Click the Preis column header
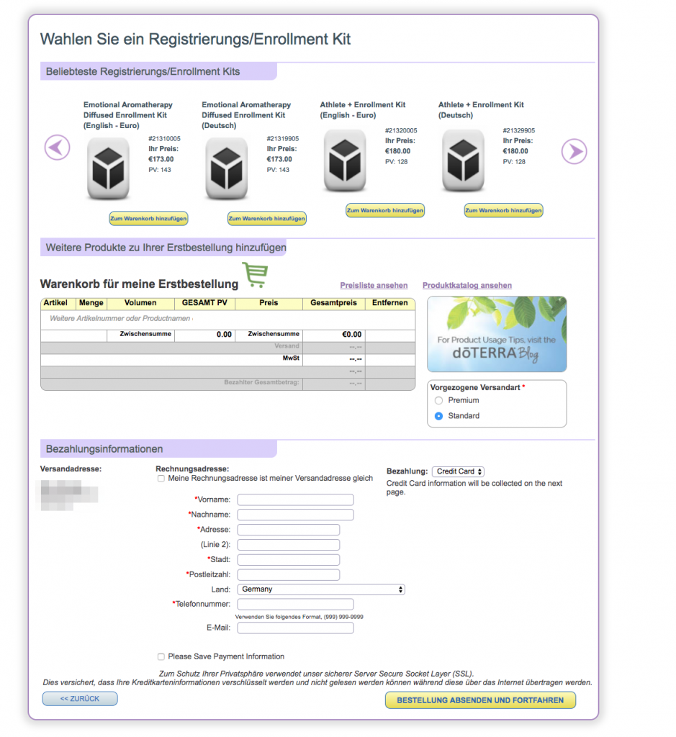Image resolution: width=676 pixels, height=737 pixels. (269, 304)
